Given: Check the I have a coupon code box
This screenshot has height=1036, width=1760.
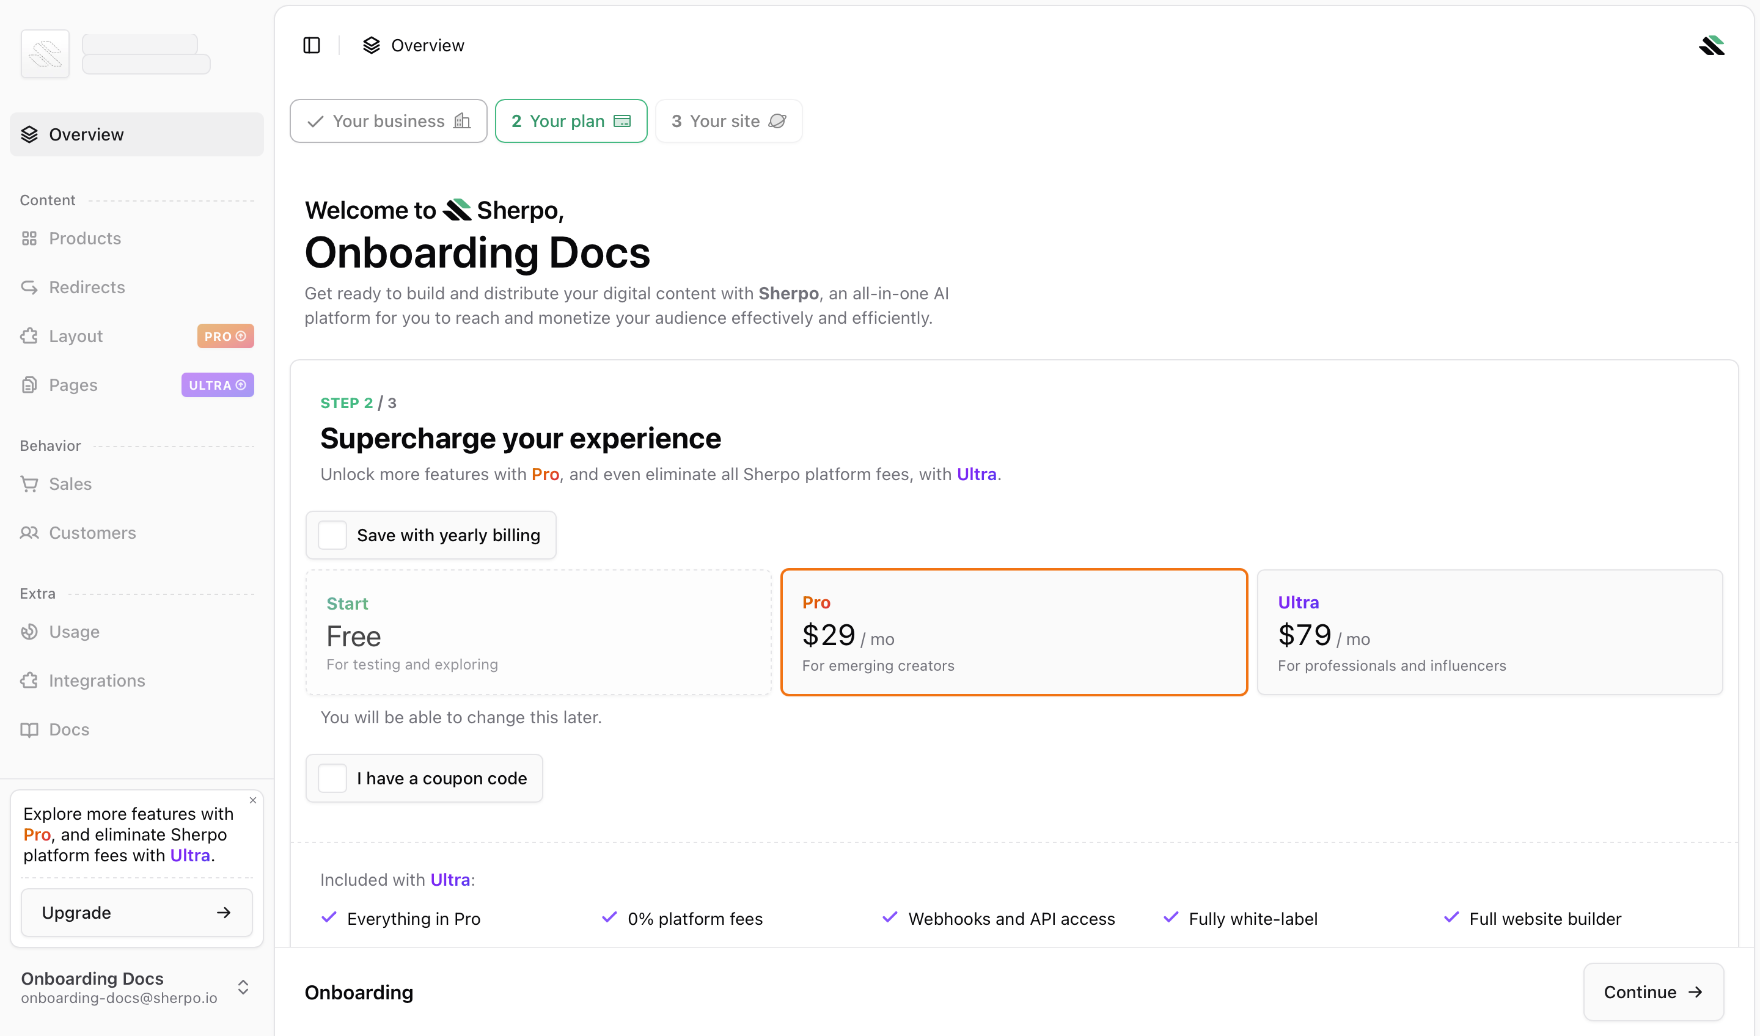Looking at the screenshot, I should 332,778.
